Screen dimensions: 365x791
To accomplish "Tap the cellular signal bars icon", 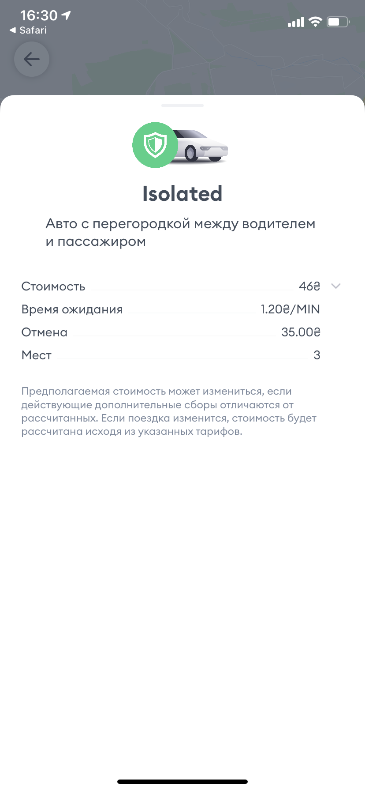I will 296,22.
